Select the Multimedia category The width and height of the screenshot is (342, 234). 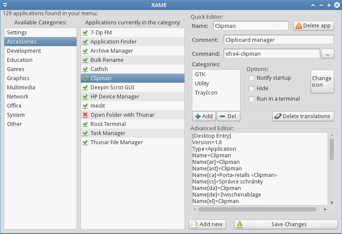tap(21, 88)
